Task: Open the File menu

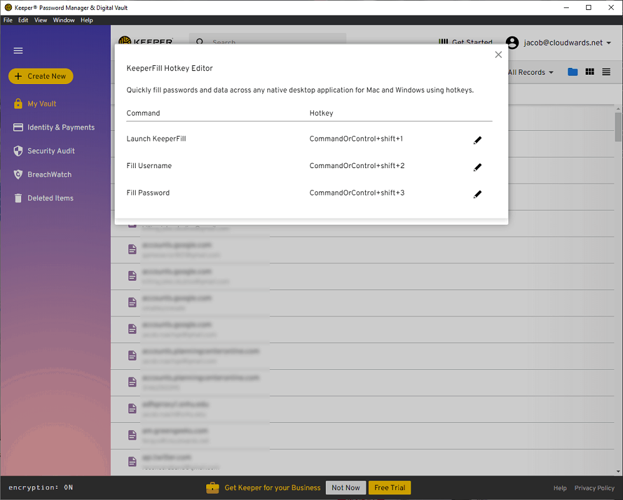Action: 8,21
